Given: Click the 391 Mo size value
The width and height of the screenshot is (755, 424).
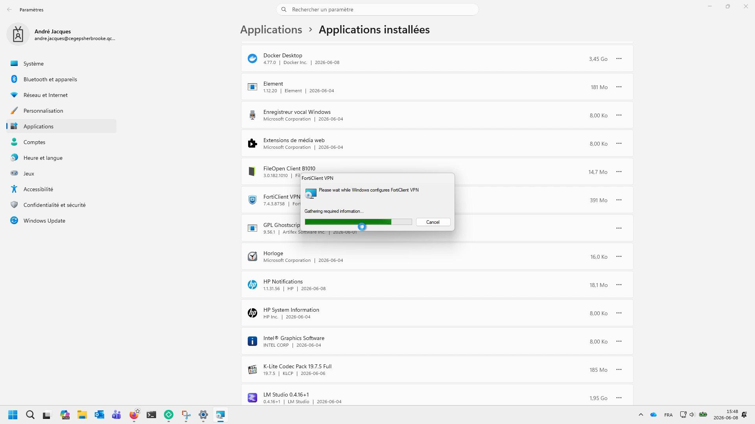Looking at the screenshot, I should pos(598,200).
